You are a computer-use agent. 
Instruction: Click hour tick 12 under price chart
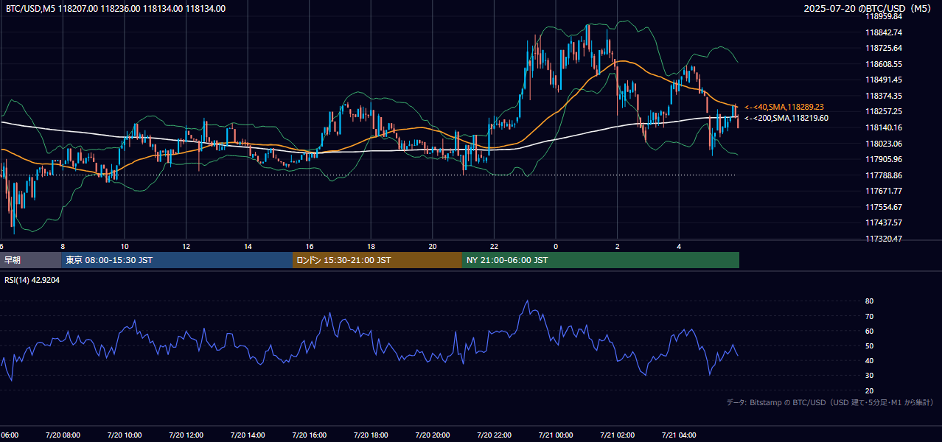(x=186, y=246)
